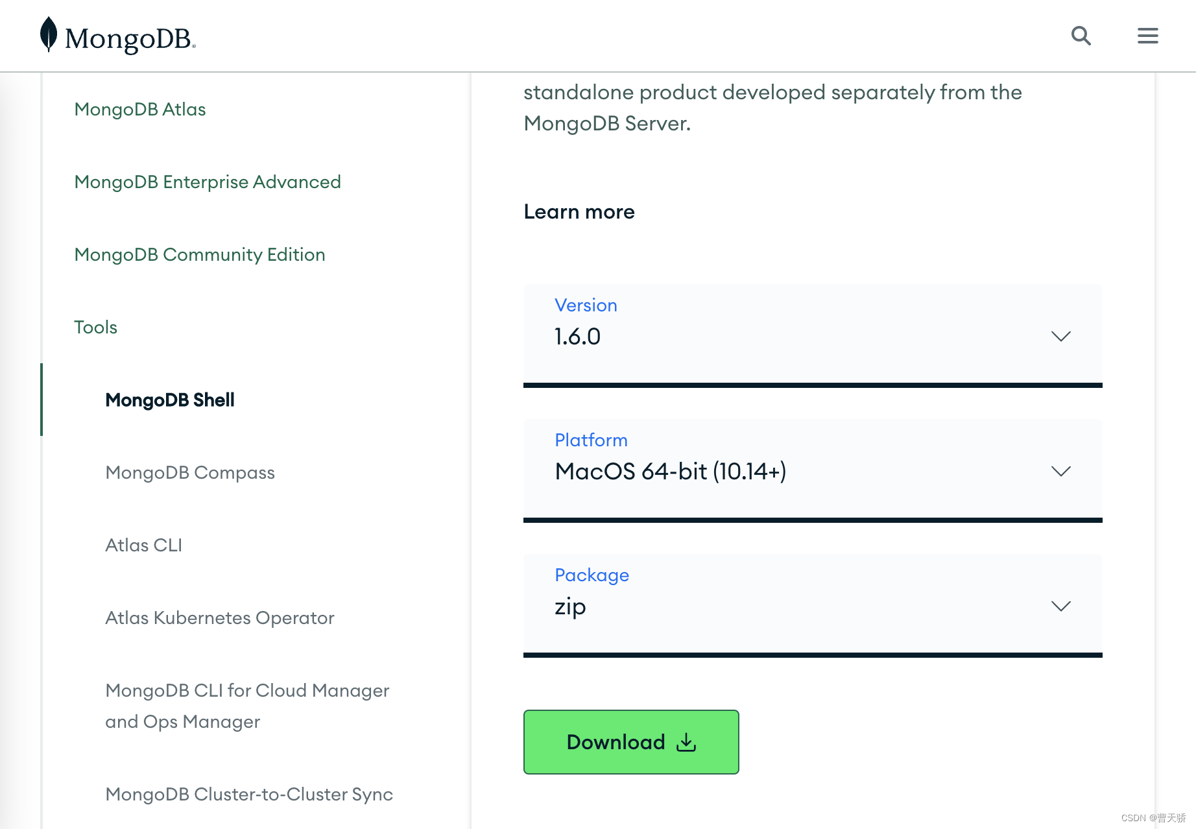The width and height of the screenshot is (1196, 829).
Task: Click the Learn more link
Action: [579, 211]
